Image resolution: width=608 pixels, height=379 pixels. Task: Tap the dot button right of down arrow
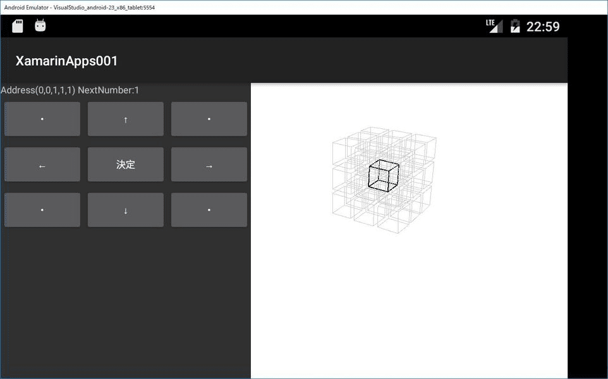pyautogui.click(x=209, y=210)
